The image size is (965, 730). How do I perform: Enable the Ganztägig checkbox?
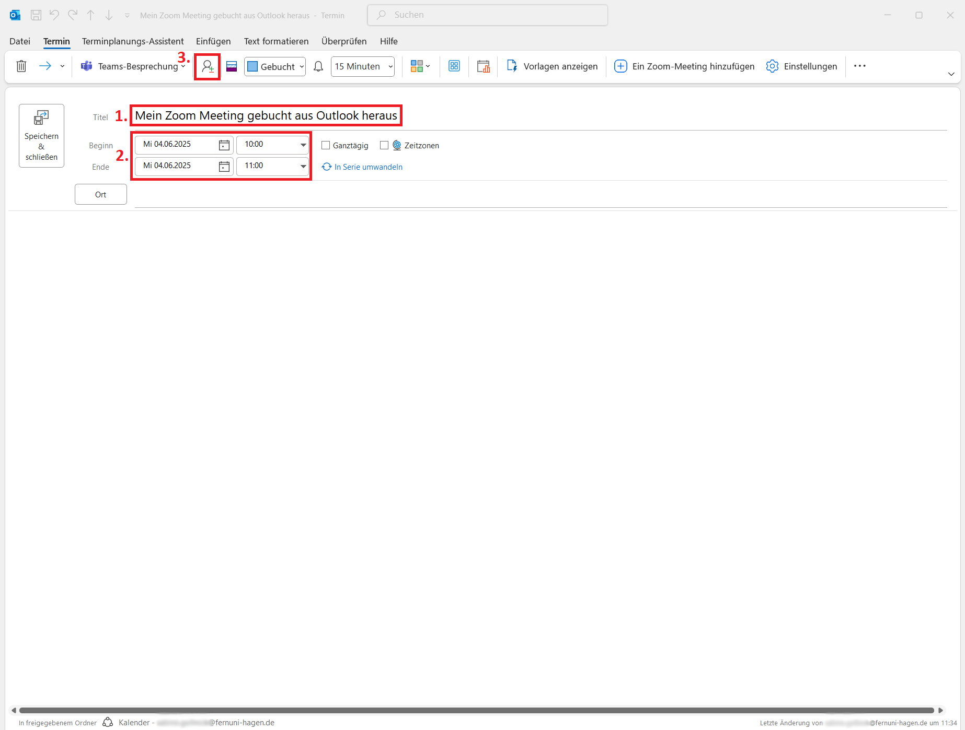[x=326, y=146]
